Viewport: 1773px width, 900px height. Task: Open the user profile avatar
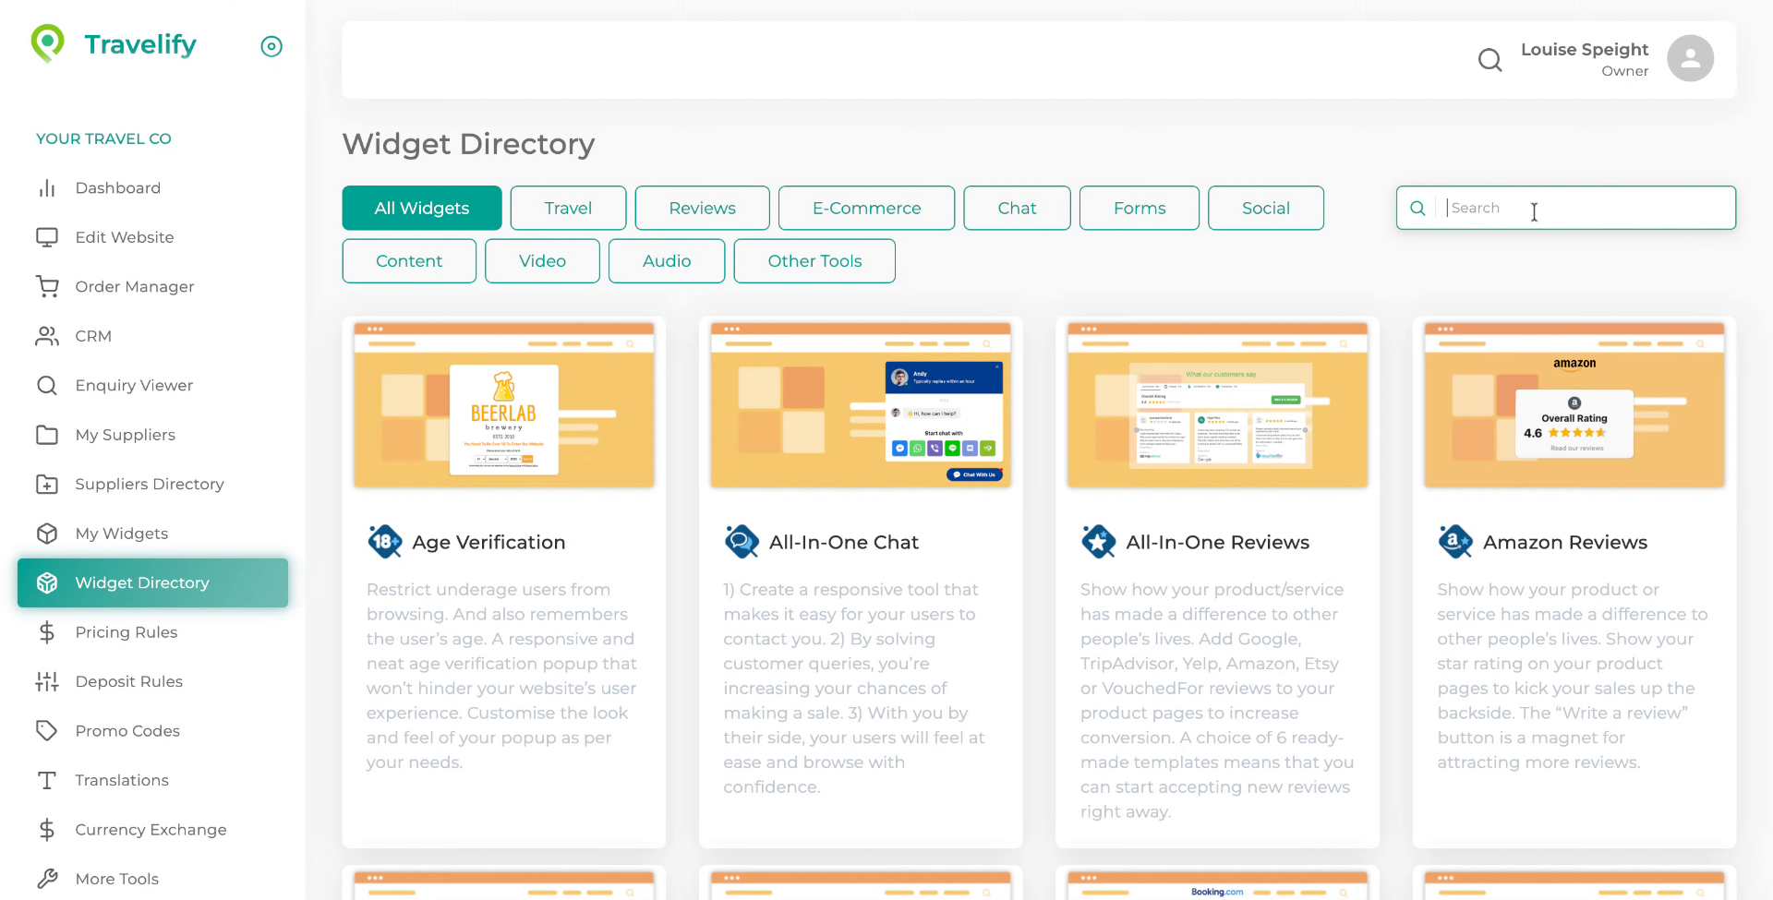point(1690,59)
